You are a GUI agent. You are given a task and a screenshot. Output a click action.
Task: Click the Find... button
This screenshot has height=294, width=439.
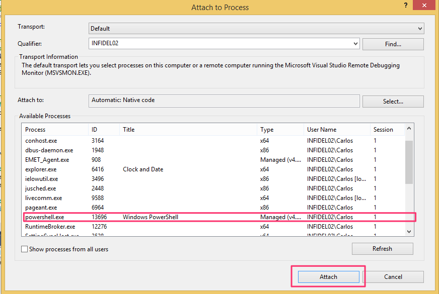pos(393,44)
